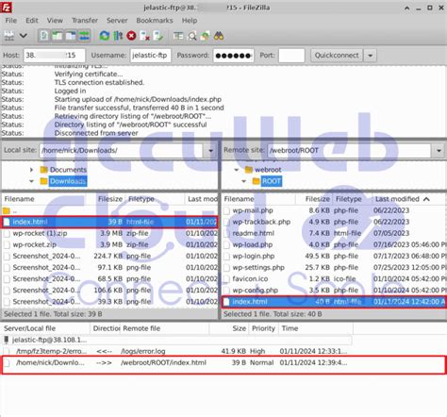Sort transfer queue by Priority header
Viewport: 447px width, 417px height.
pos(263,328)
